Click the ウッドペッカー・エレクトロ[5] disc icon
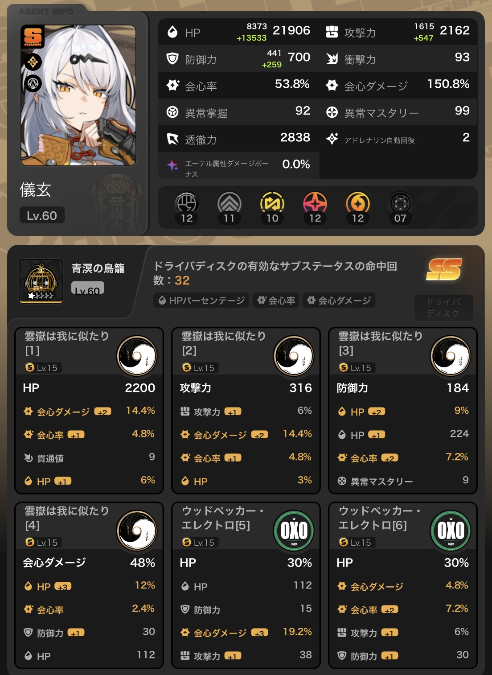 (294, 531)
